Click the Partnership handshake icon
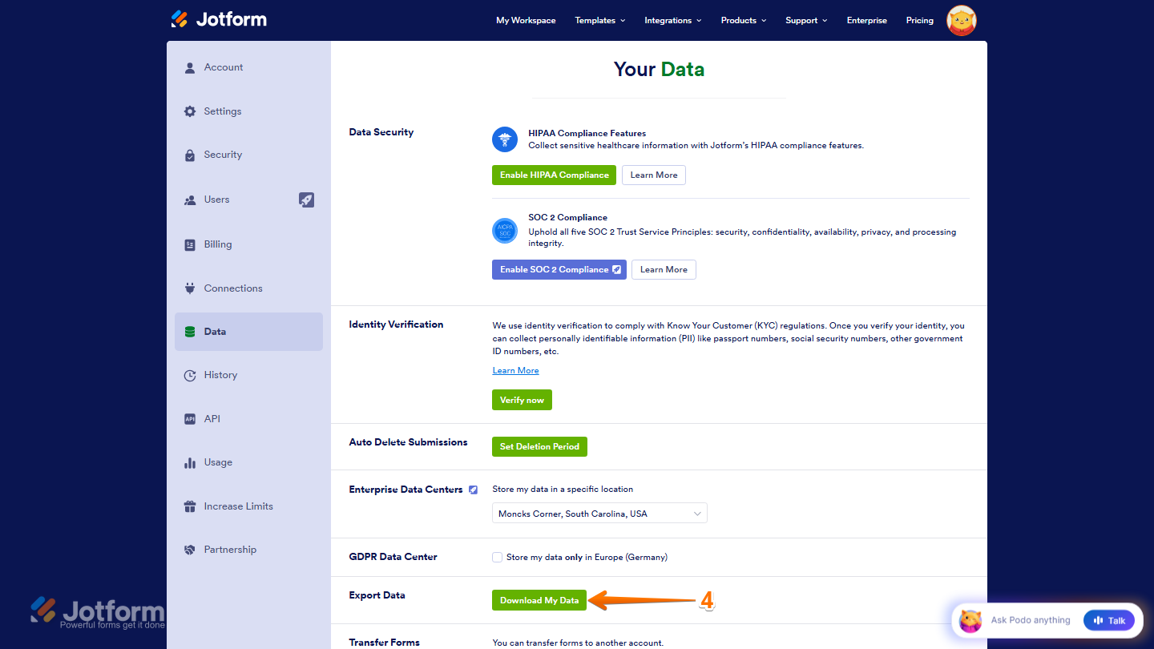Image resolution: width=1154 pixels, height=649 pixels. (190, 550)
